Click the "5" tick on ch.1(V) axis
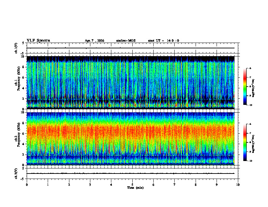The width and height of the screenshot is (268, 207). pyautogui.click(x=23, y=43)
